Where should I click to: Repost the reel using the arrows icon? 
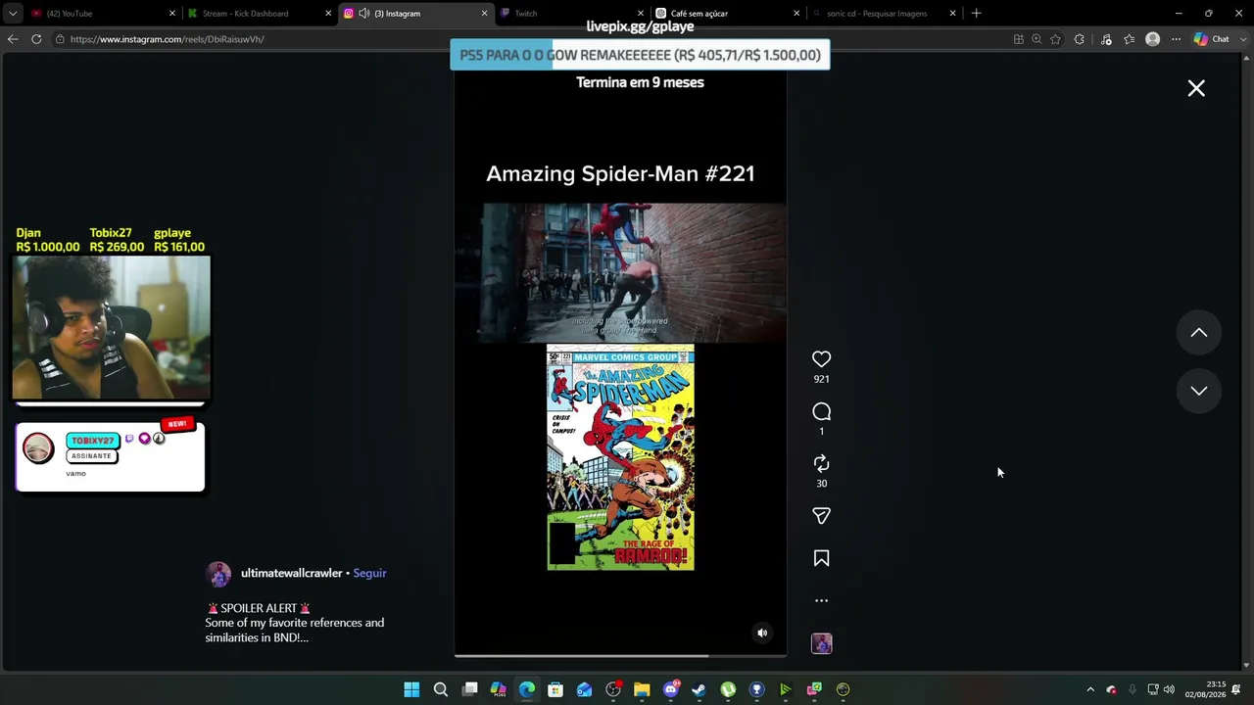(821, 463)
